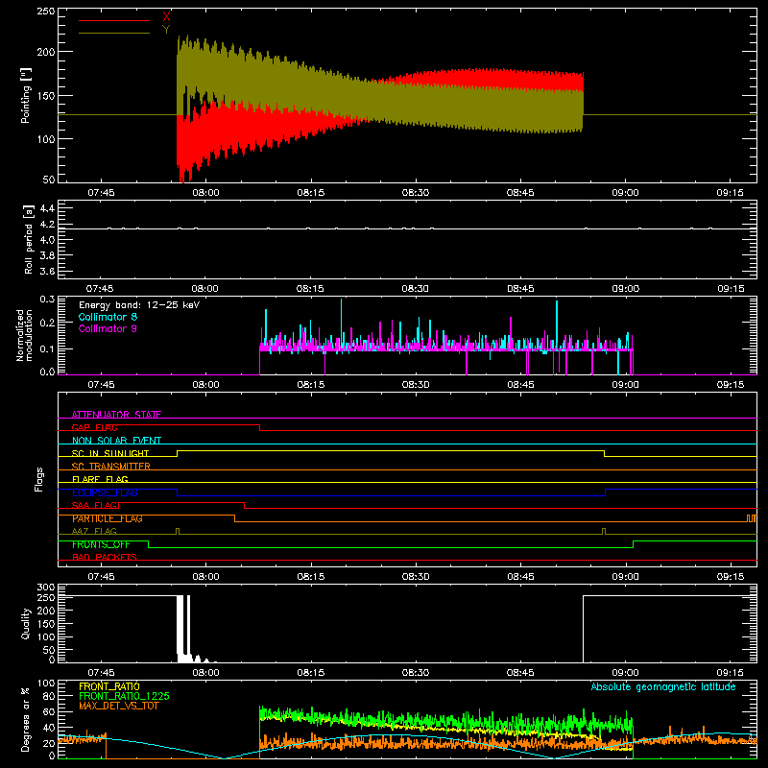Click the SAA_FLAG label
The height and width of the screenshot is (768, 768).
click(x=94, y=506)
